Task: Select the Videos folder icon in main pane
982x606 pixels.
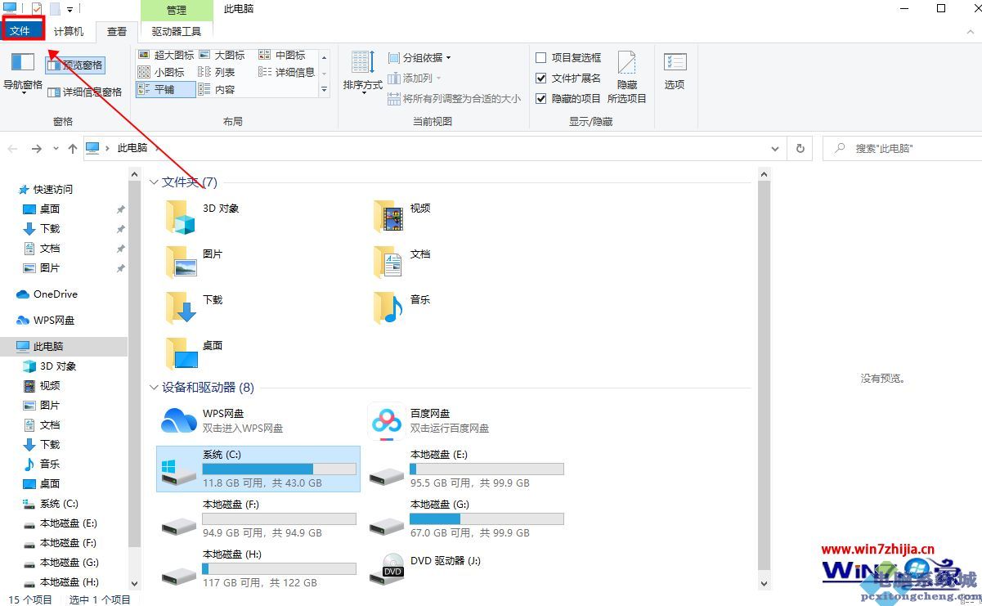Action: tap(390, 216)
